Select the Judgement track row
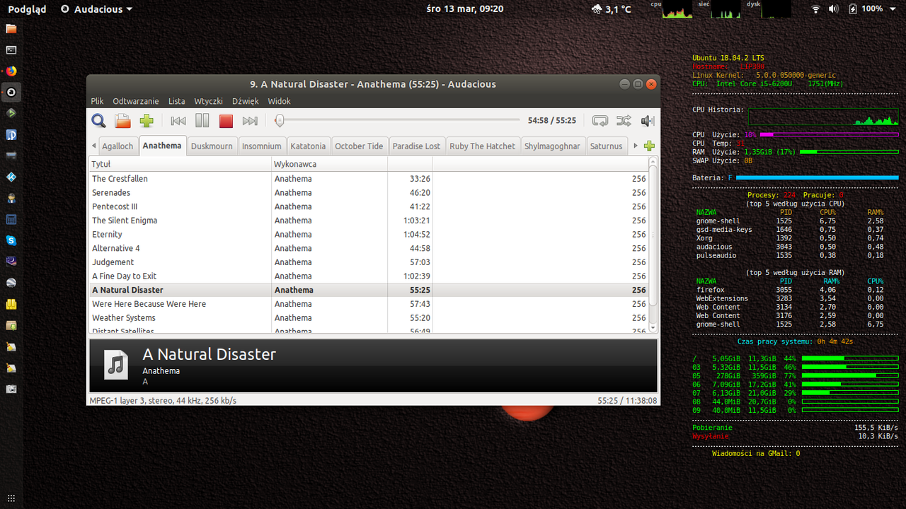This screenshot has height=509, width=906. click(369, 262)
